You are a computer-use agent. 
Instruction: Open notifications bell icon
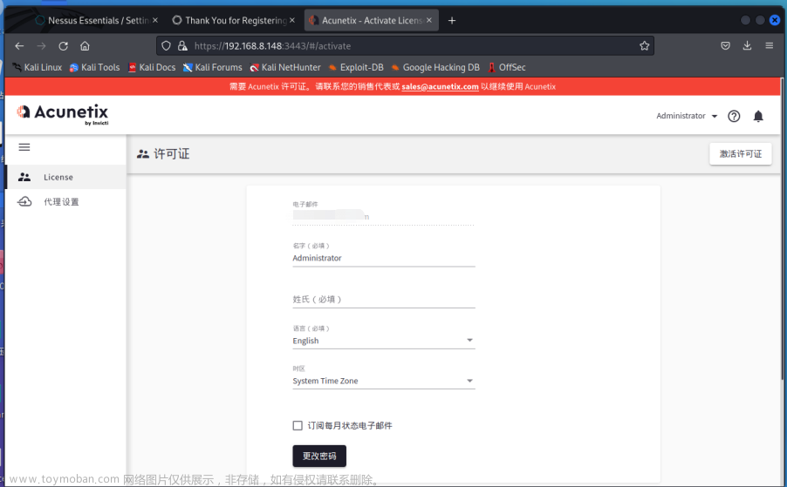(x=758, y=116)
